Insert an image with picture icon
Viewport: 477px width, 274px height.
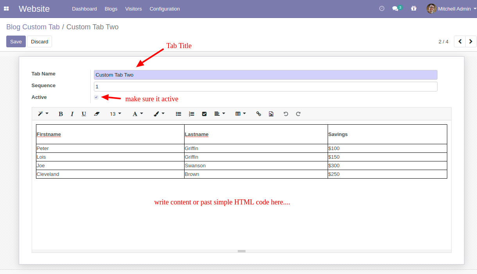271,114
